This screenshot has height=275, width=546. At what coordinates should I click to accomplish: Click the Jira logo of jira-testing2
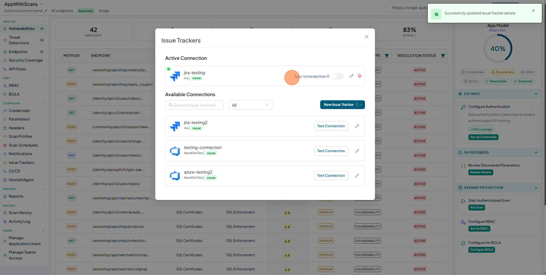pyautogui.click(x=175, y=126)
